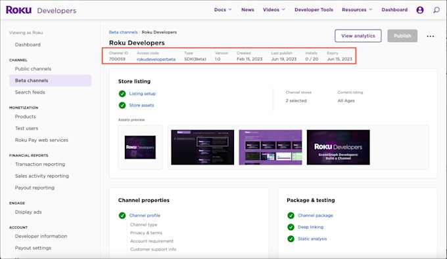Click the Publish button
447x259 pixels.
tap(402, 36)
